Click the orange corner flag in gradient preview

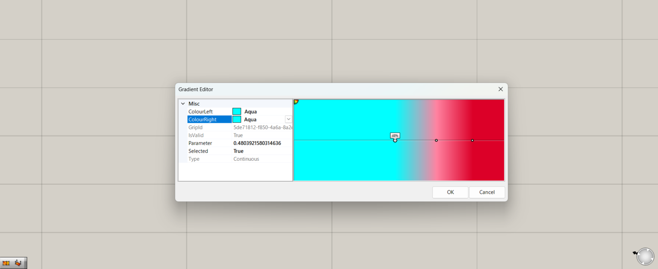pyautogui.click(x=296, y=101)
